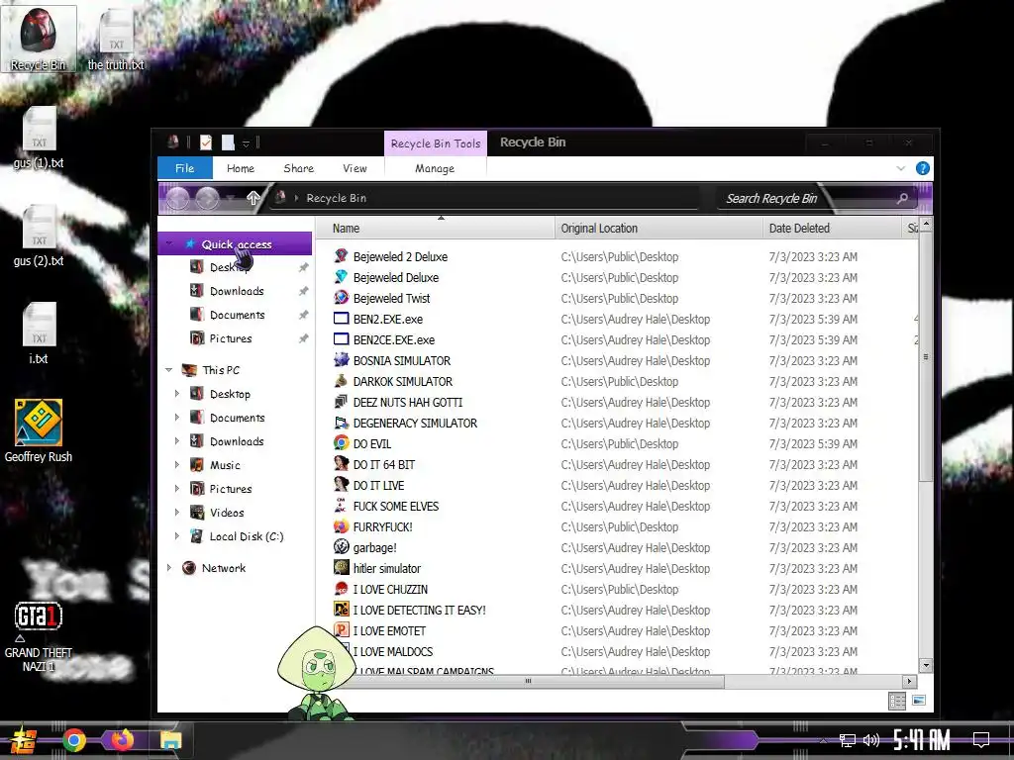Switch to details view layout icon
Screen dimensions: 1014x760
897,701
